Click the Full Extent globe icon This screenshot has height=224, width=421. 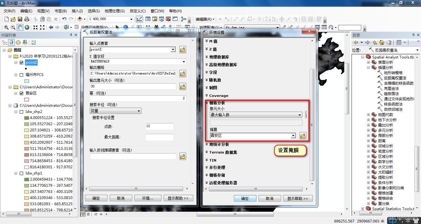[27, 27]
